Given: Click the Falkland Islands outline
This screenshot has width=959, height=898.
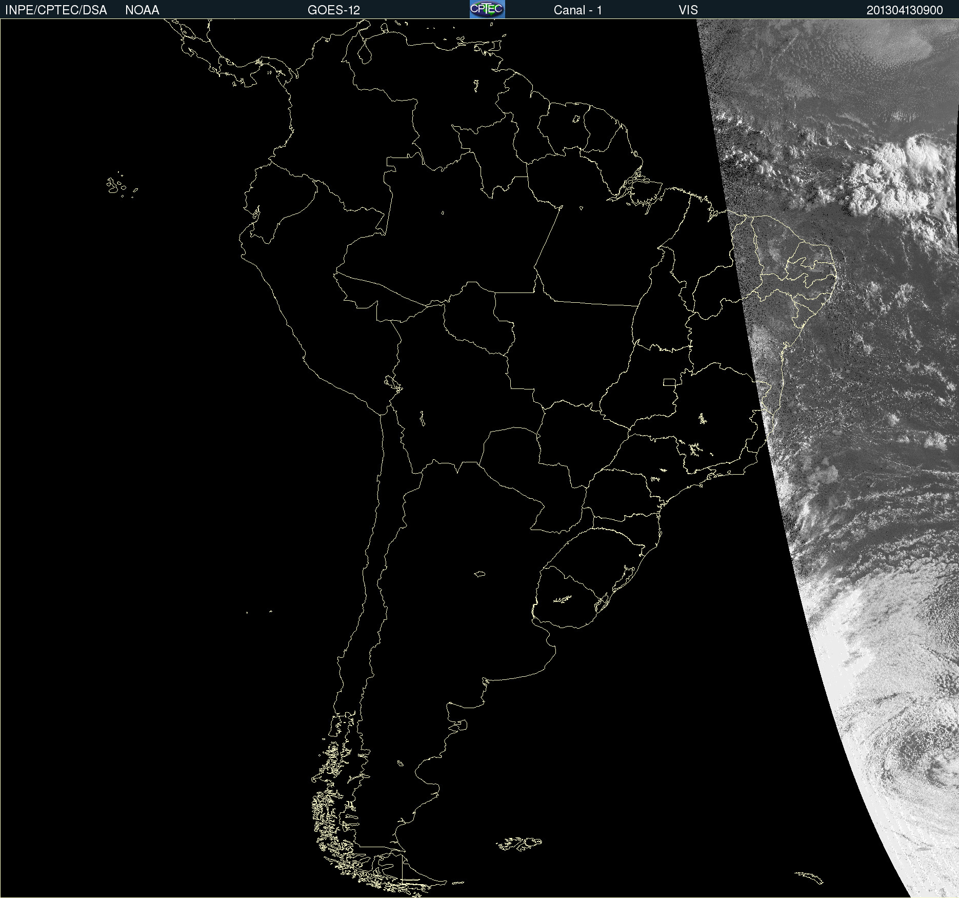Looking at the screenshot, I should 519,844.
